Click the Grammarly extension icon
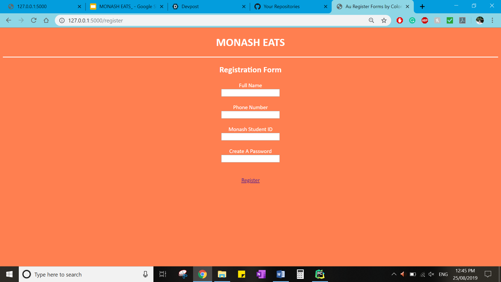Screen dimensions: 501x282 412,20
